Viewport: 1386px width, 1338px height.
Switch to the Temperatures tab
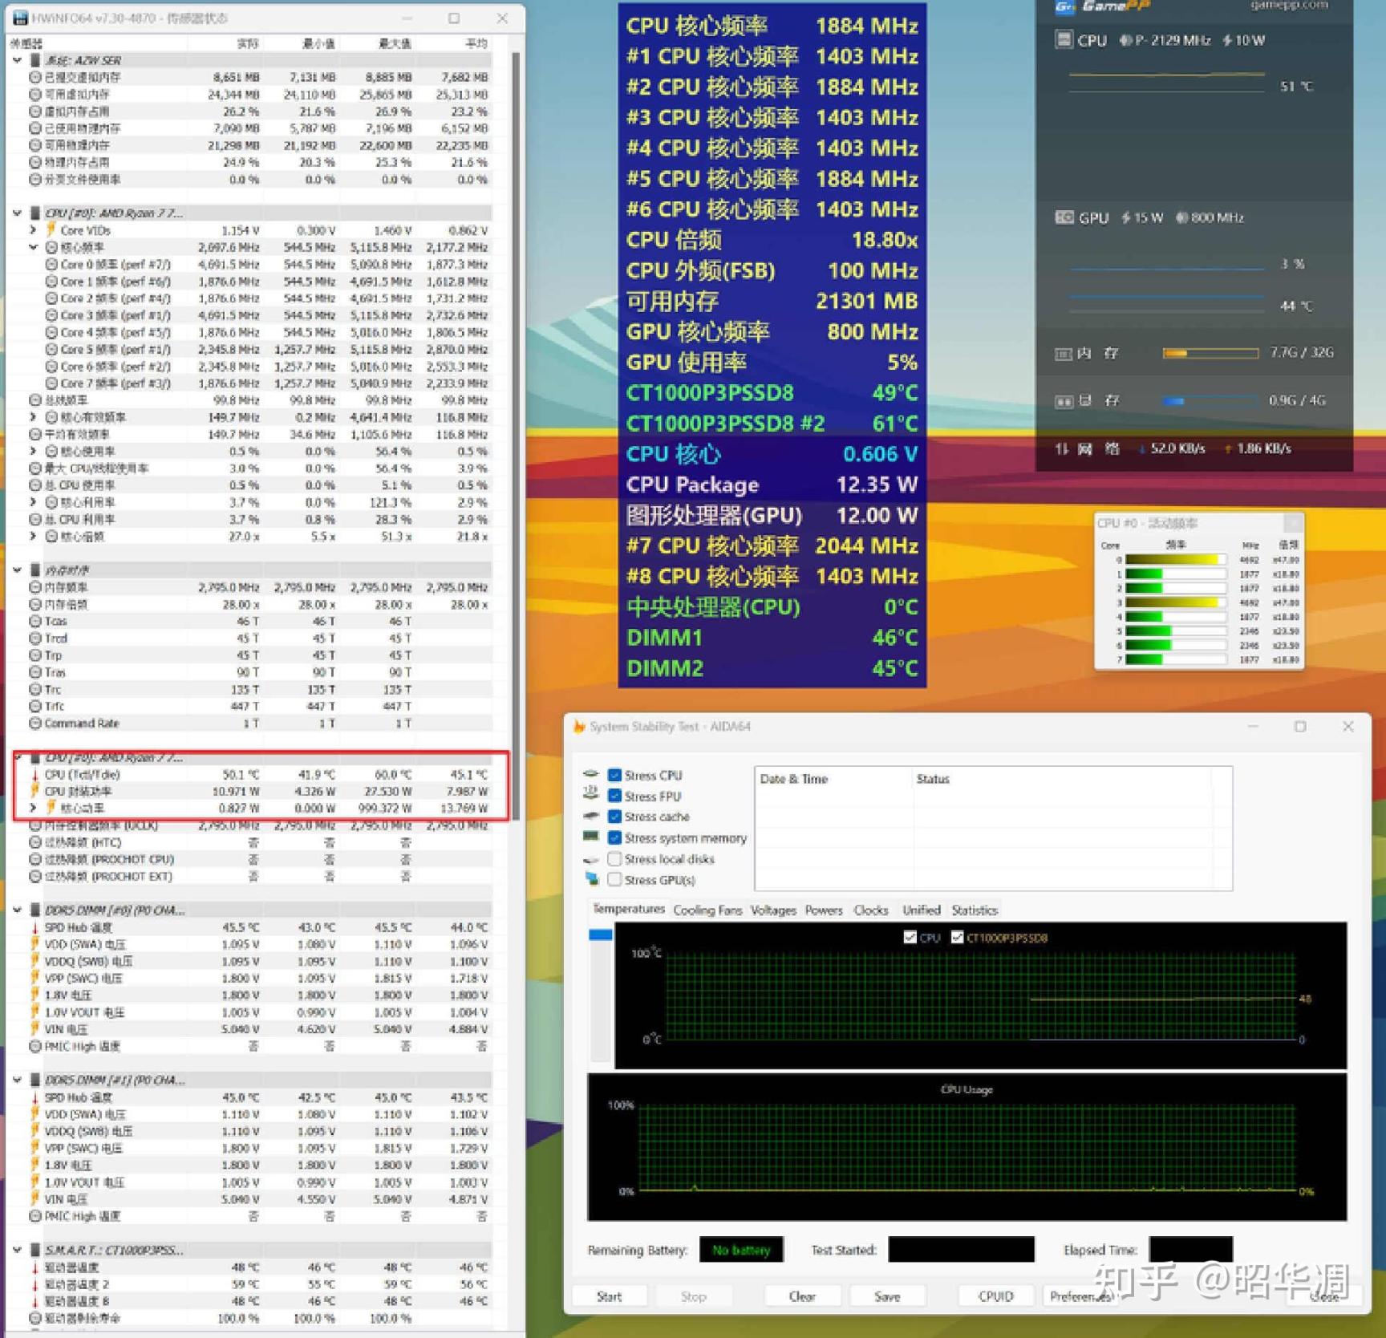pos(628,909)
